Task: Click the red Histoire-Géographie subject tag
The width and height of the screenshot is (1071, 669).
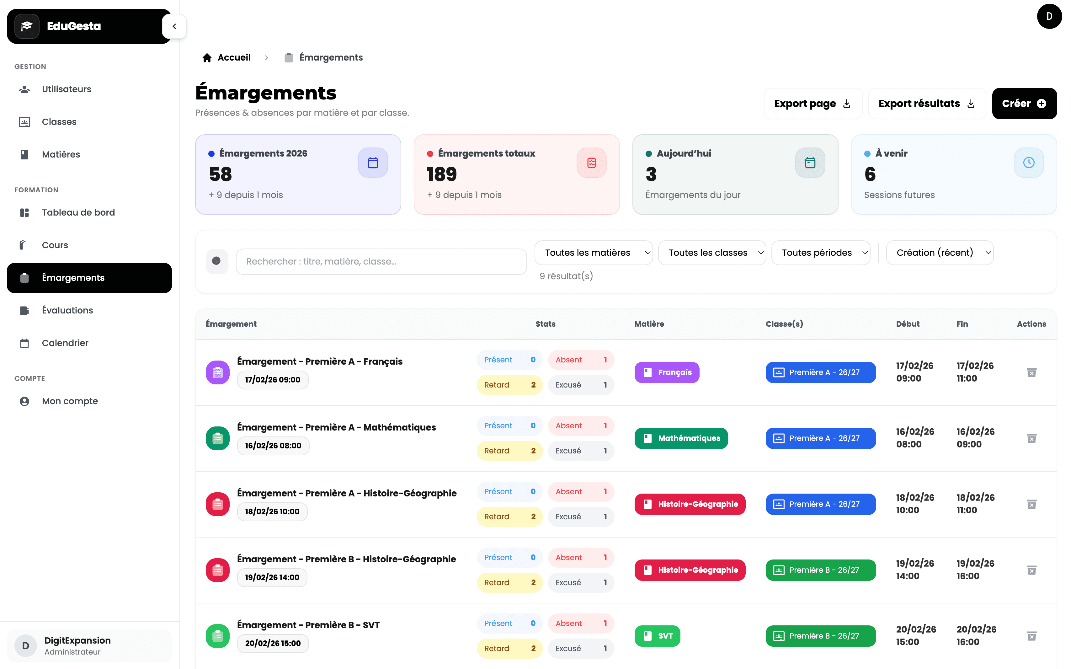Action: [x=689, y=504]
